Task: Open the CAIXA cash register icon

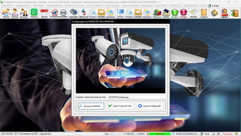Action: pyautogui.click(x=166, y=13)
